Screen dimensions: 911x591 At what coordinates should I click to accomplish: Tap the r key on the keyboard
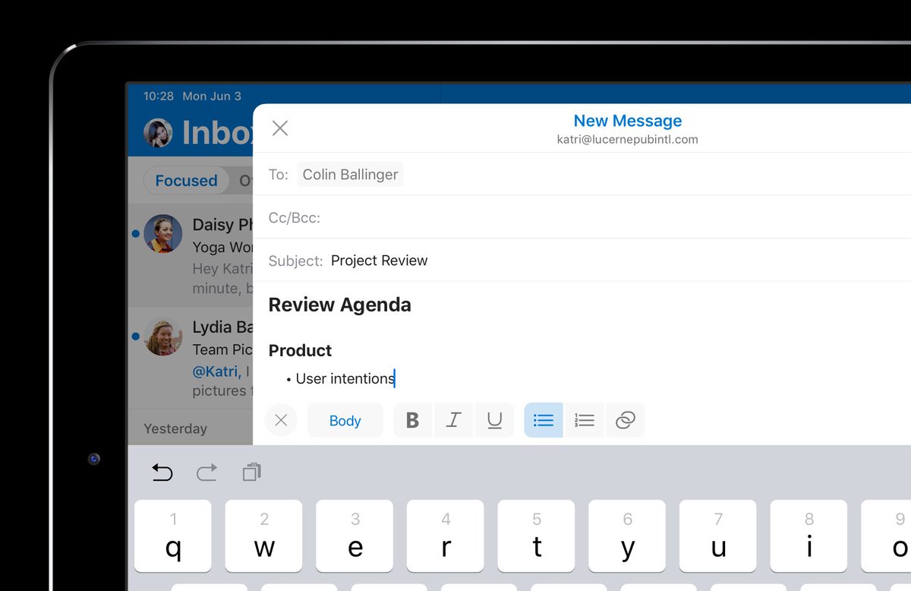click(446, 536)
